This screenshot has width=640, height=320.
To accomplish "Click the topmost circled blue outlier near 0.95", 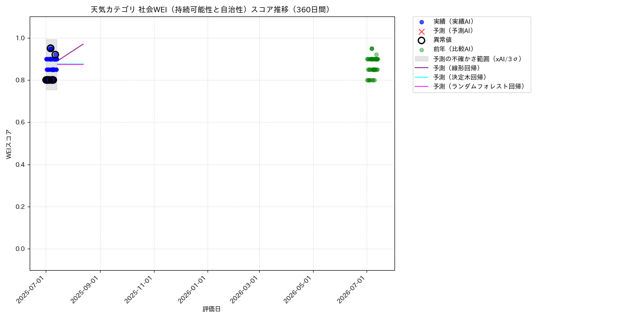I will coord(50,48).
